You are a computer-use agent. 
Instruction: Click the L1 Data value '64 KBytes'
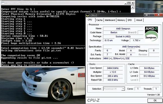tap(149, 68)
